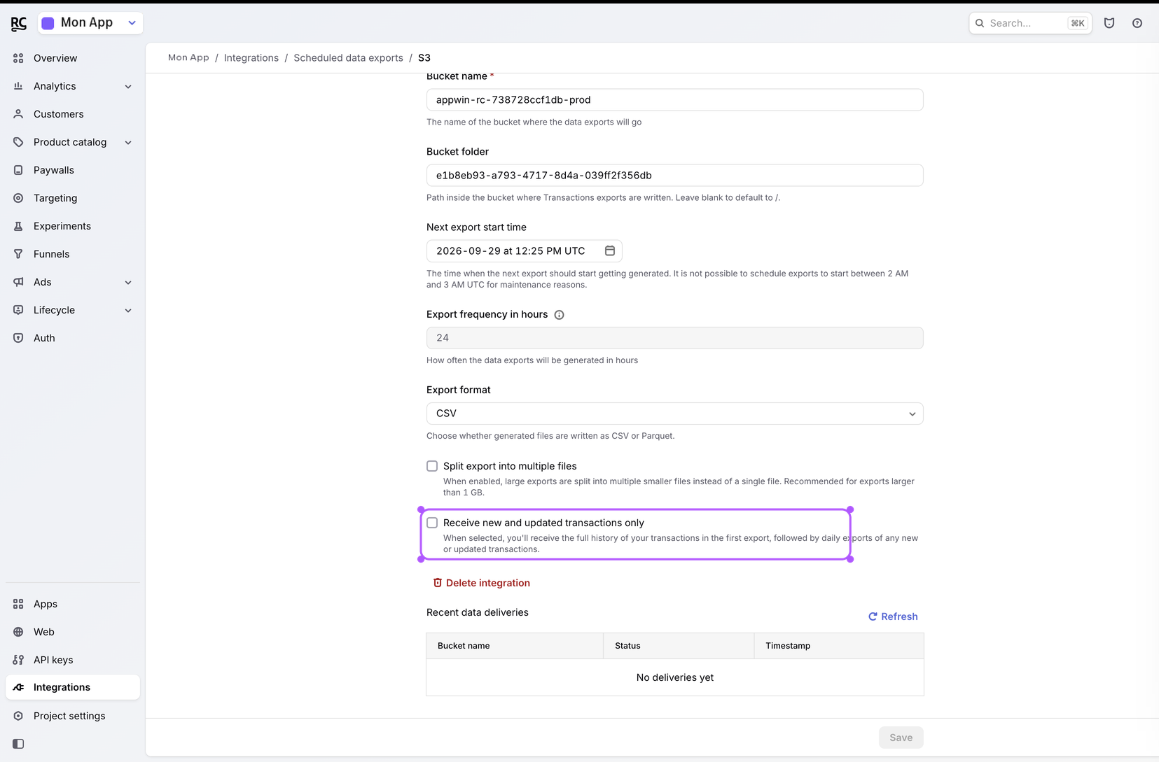This screenshot has width=1159, height=762.
Task: Expand the Ads sidebar section
Action: (x=128, y=283)
